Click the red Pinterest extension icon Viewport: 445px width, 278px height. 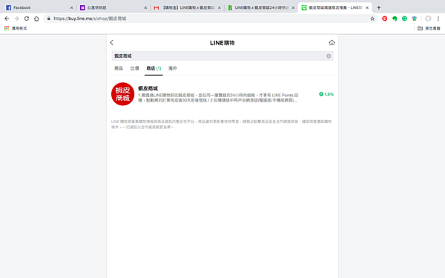[x=384, y=19]
